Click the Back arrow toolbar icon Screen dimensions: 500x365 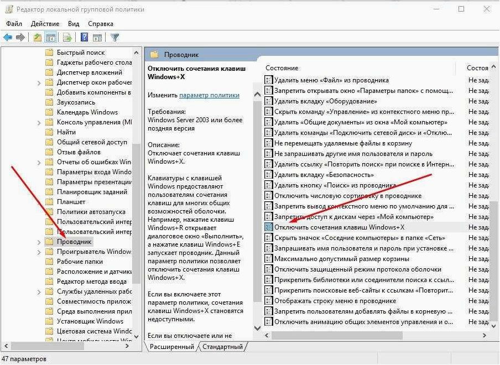click(x=8, y=38)
